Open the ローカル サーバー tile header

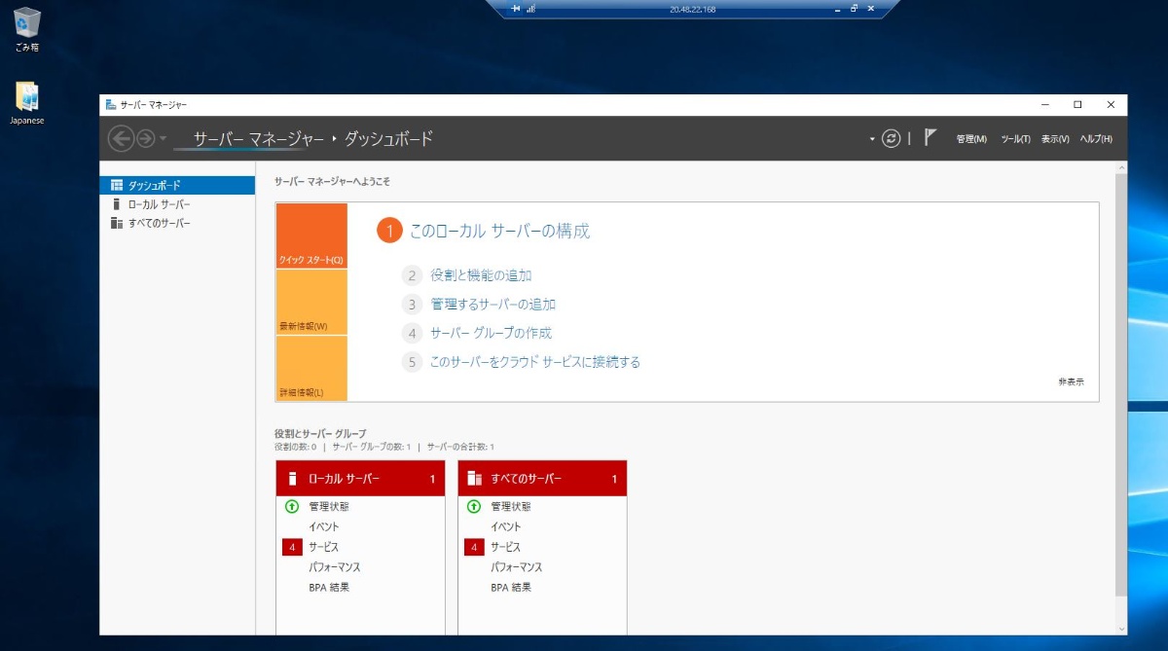click(360, 479)
